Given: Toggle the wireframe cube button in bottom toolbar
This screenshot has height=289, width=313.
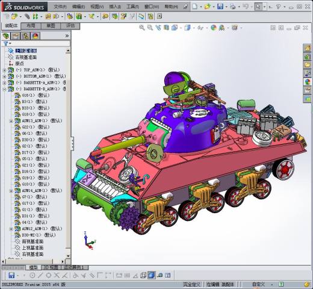Looking at the screenshot, I should (143, 275).
